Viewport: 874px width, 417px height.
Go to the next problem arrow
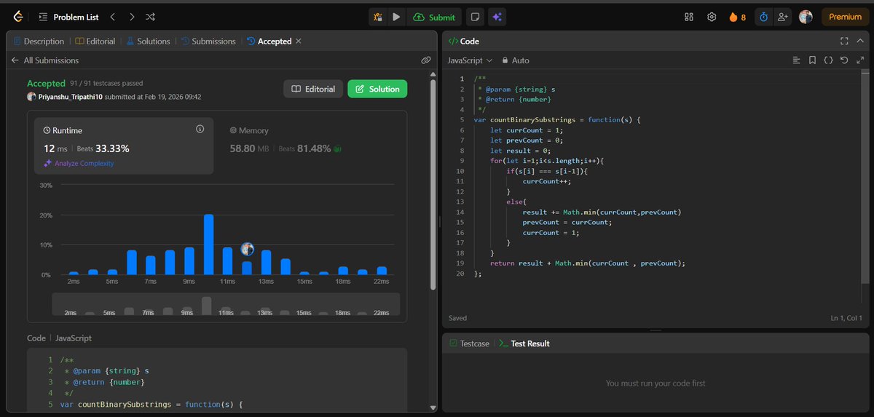[x=131, y=17]
